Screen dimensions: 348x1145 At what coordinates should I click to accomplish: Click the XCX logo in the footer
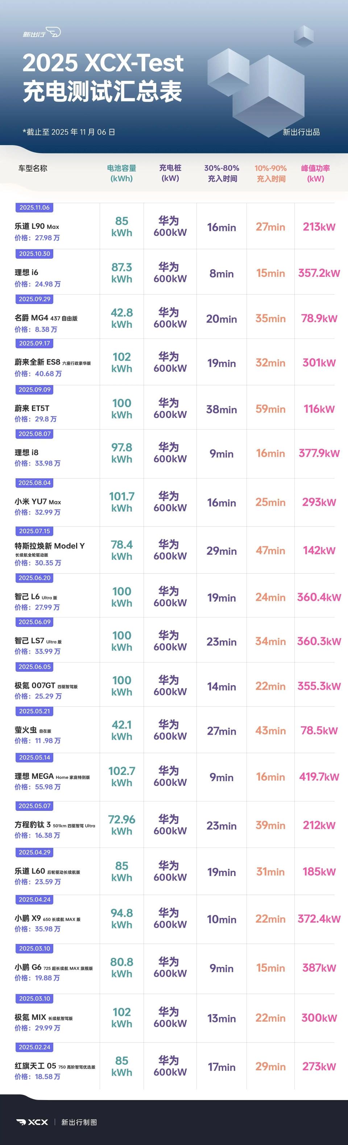tap(32, 1122)
